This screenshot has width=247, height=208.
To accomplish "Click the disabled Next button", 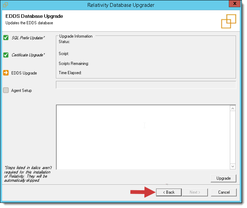I will 195,192.
